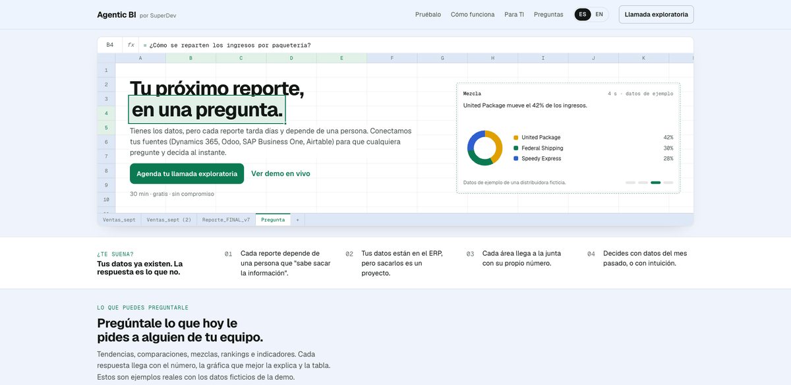Select row 8 header
The image size is (791, 385).
(x=106, y=170)
